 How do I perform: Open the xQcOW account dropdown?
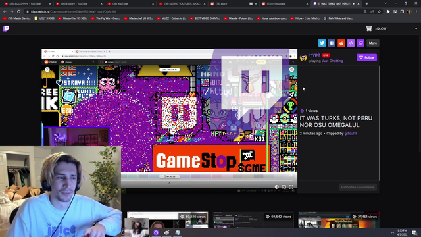tap(416, 28)
